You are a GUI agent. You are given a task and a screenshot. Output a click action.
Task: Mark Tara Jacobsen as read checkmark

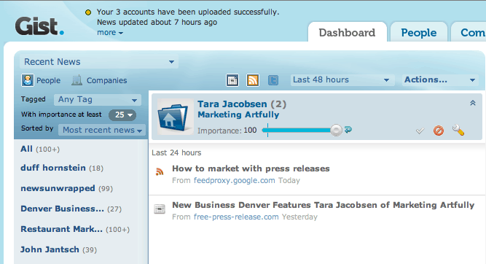(420, 131)
